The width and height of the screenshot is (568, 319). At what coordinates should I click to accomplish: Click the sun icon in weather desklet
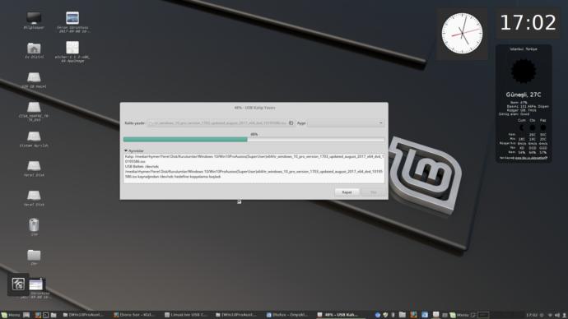point(524,72)
